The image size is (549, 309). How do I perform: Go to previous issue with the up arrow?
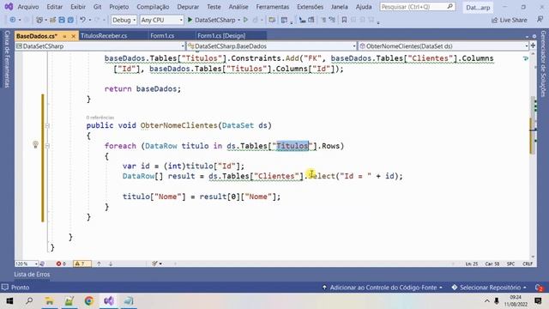click(x=100, y=264)
